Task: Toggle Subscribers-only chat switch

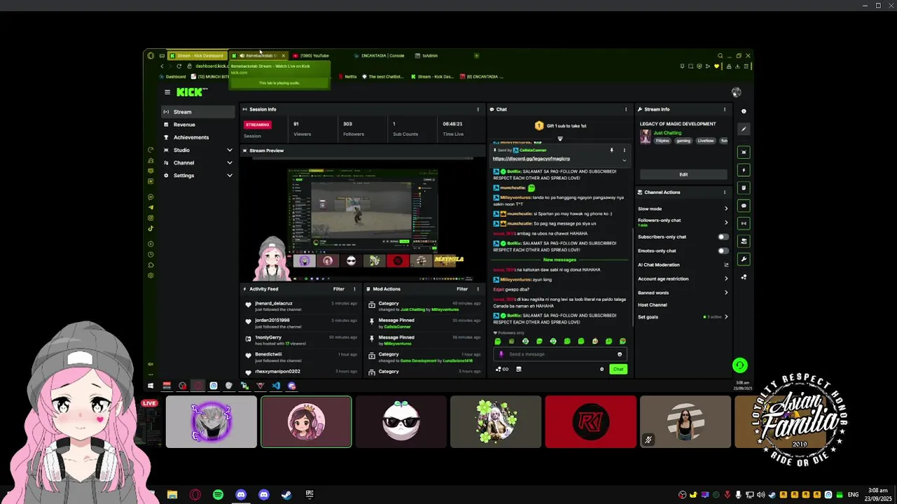Action: click(723, 237)
